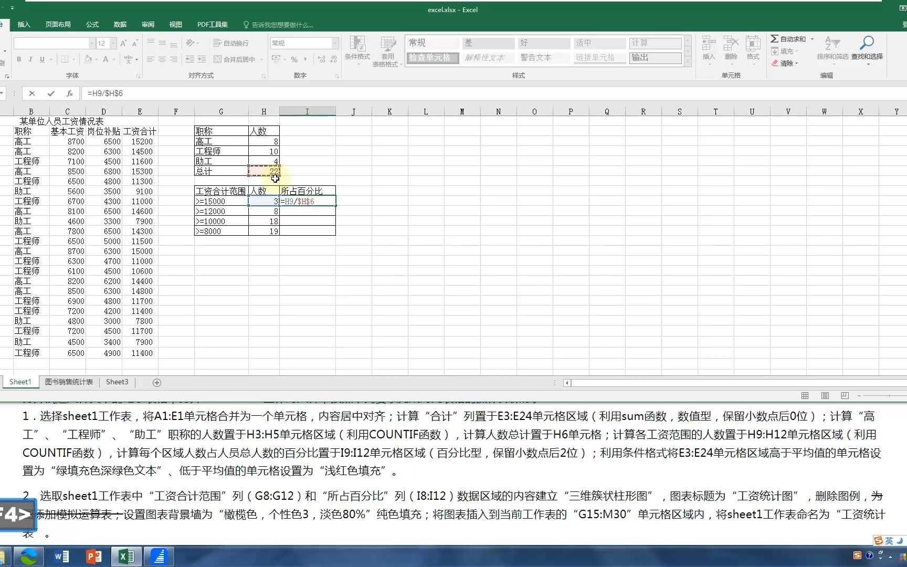Click the formula bar input field

[x=493, y=93]
